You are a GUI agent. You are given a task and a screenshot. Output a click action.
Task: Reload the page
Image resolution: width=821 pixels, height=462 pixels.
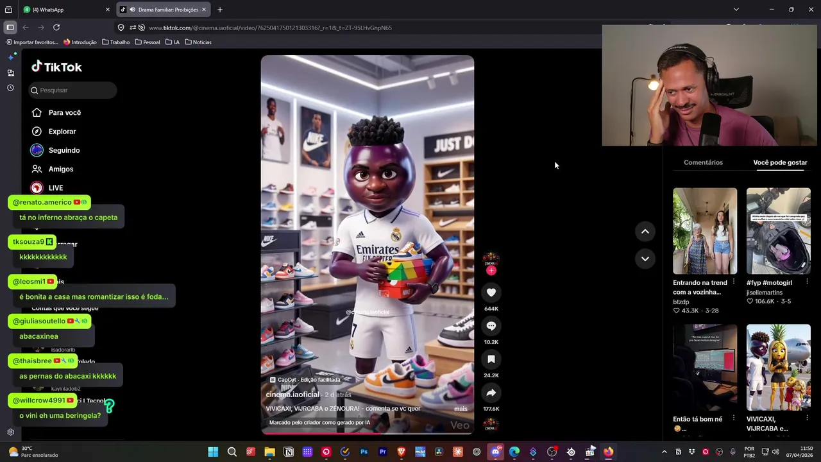(56, 28)
